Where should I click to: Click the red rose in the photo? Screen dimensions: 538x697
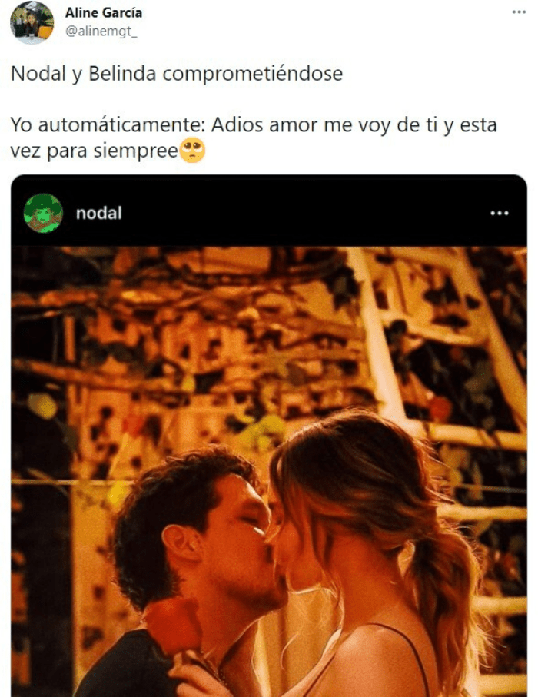[x=171, y=625]
